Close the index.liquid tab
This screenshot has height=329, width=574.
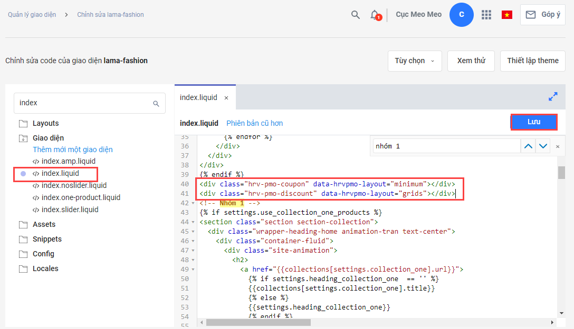(226, 98)
